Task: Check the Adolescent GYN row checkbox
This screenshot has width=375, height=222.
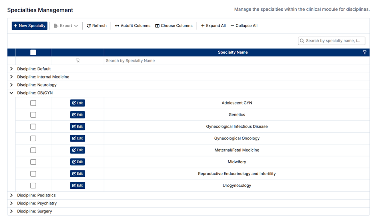Action: coord(33,103)
